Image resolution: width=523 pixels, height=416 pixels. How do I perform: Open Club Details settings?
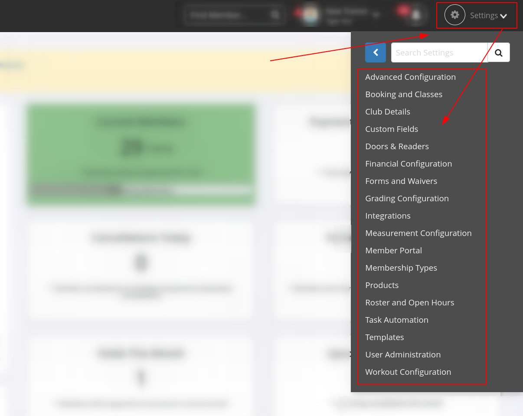pos(388,111)
